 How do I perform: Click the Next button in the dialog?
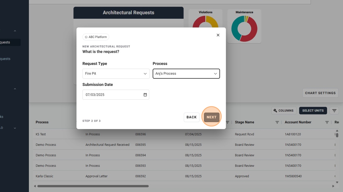[212, 117]
